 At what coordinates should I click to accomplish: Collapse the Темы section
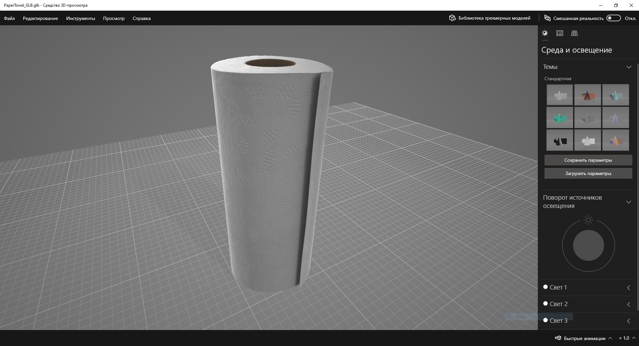629,67
